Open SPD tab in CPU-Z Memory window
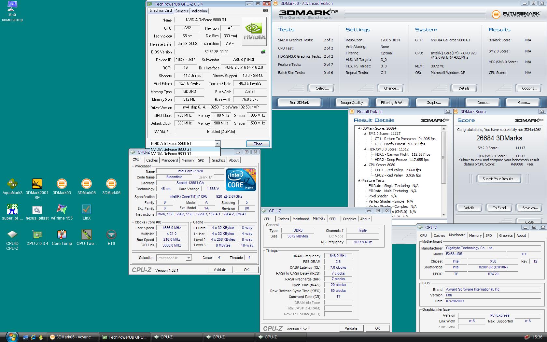 [x=332, y=219]
